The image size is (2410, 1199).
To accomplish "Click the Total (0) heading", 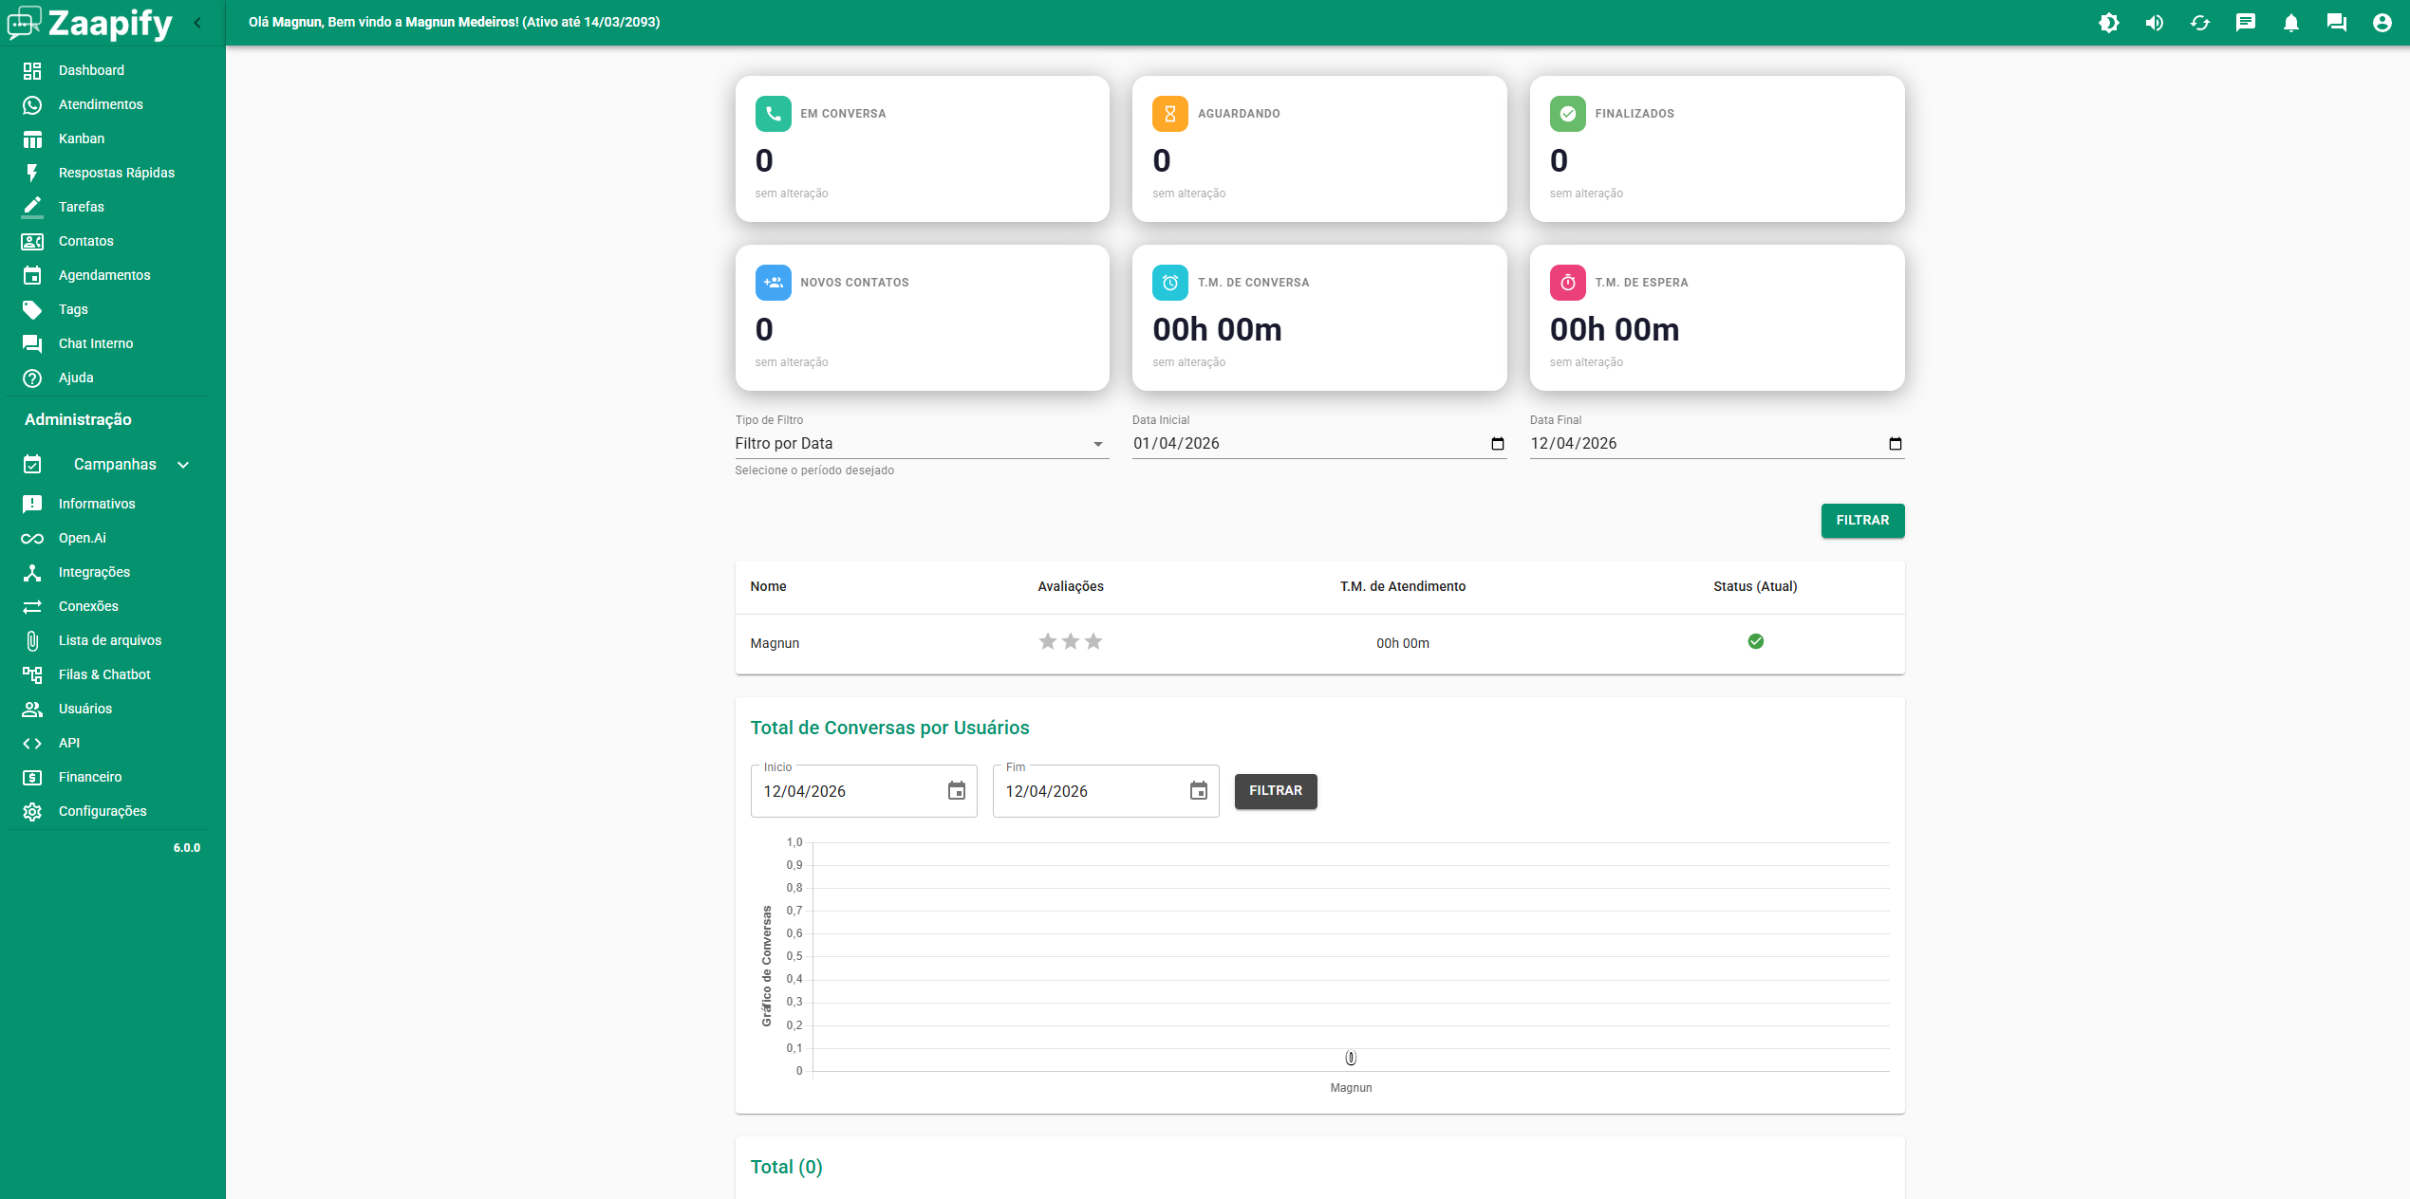I will click(786, 1167).
